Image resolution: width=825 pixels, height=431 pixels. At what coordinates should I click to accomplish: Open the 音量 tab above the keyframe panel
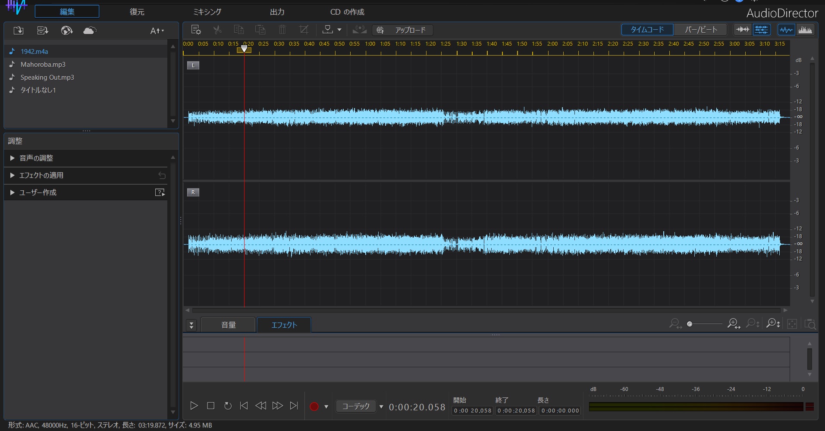point(228,324)
